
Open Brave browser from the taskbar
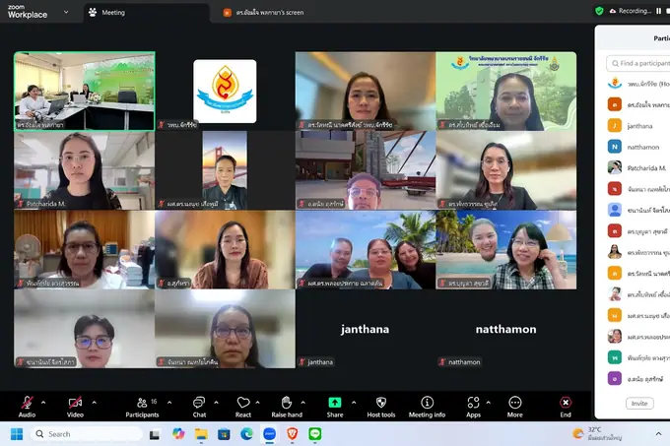point(293,434)
